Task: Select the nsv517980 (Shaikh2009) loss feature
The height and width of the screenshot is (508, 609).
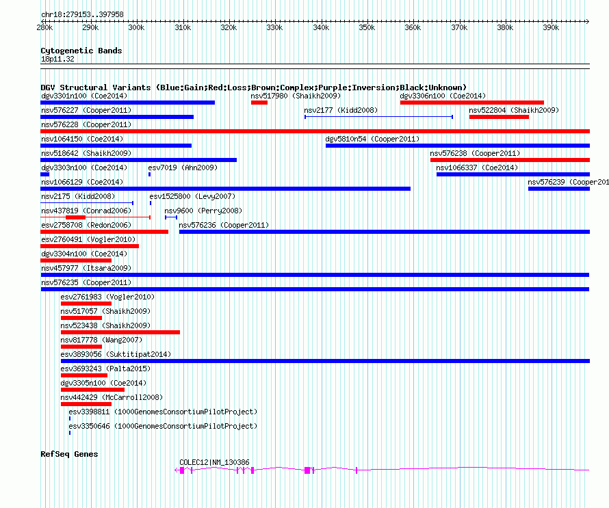Action: tap(259, 103)
